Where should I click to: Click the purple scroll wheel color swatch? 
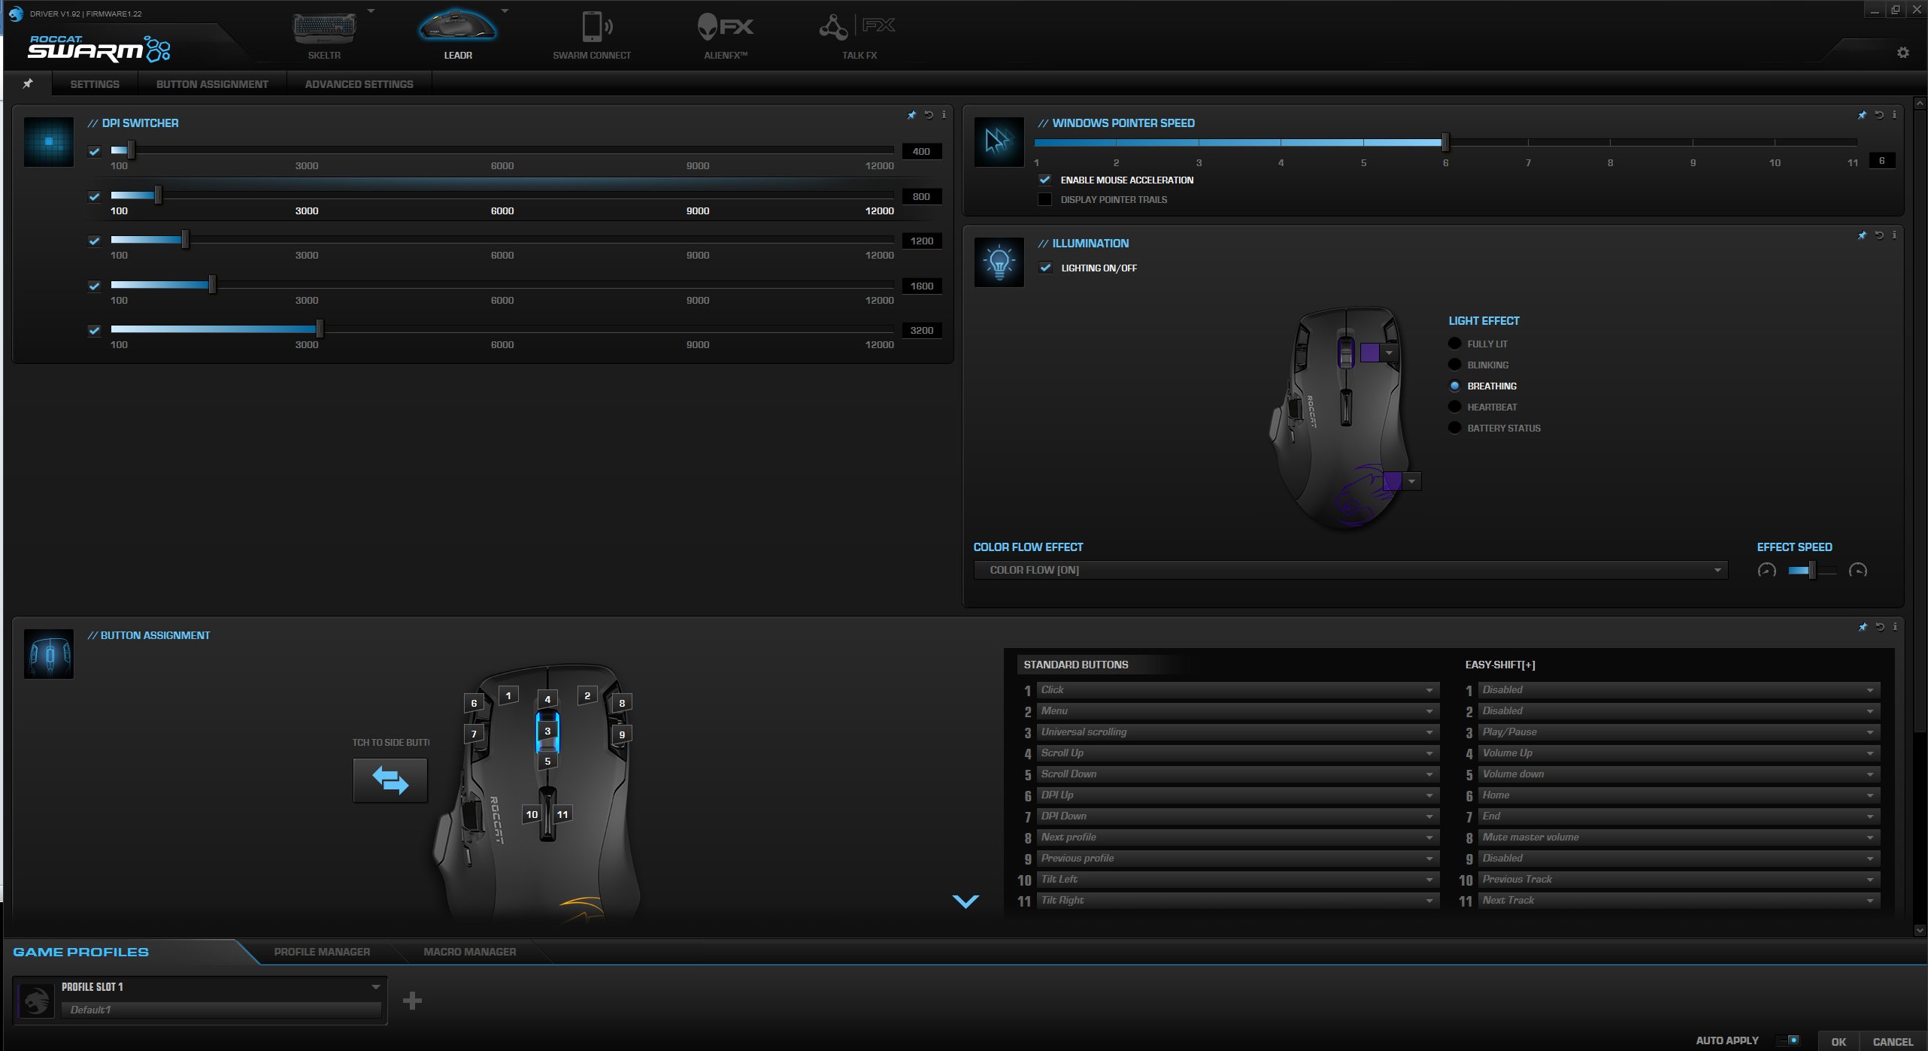click(x=1370, y=353)
